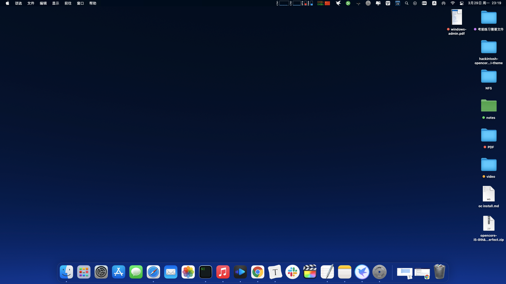
Task: Select the video folder on desktop
Action: (489, 168)
